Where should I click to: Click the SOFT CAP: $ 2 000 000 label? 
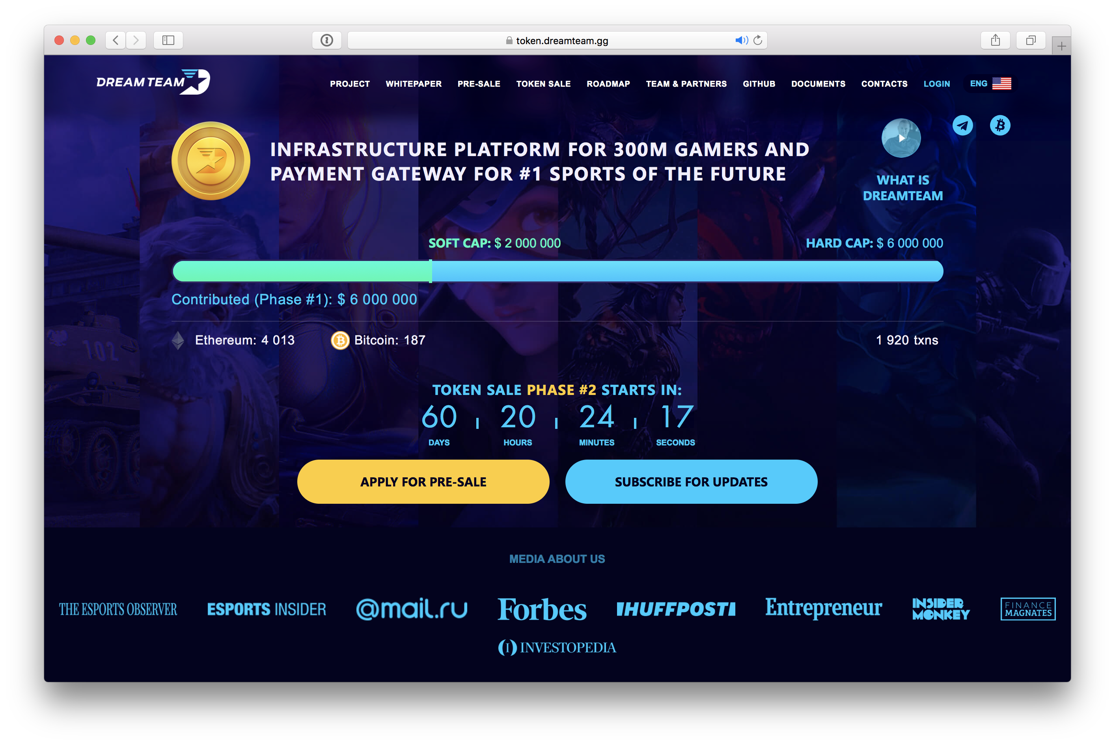click(494, 243)
